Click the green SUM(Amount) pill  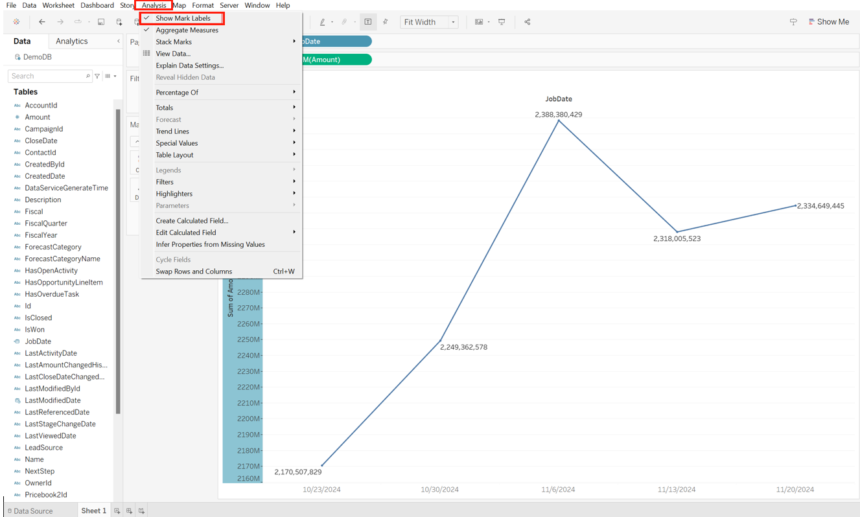click(332, 59)
